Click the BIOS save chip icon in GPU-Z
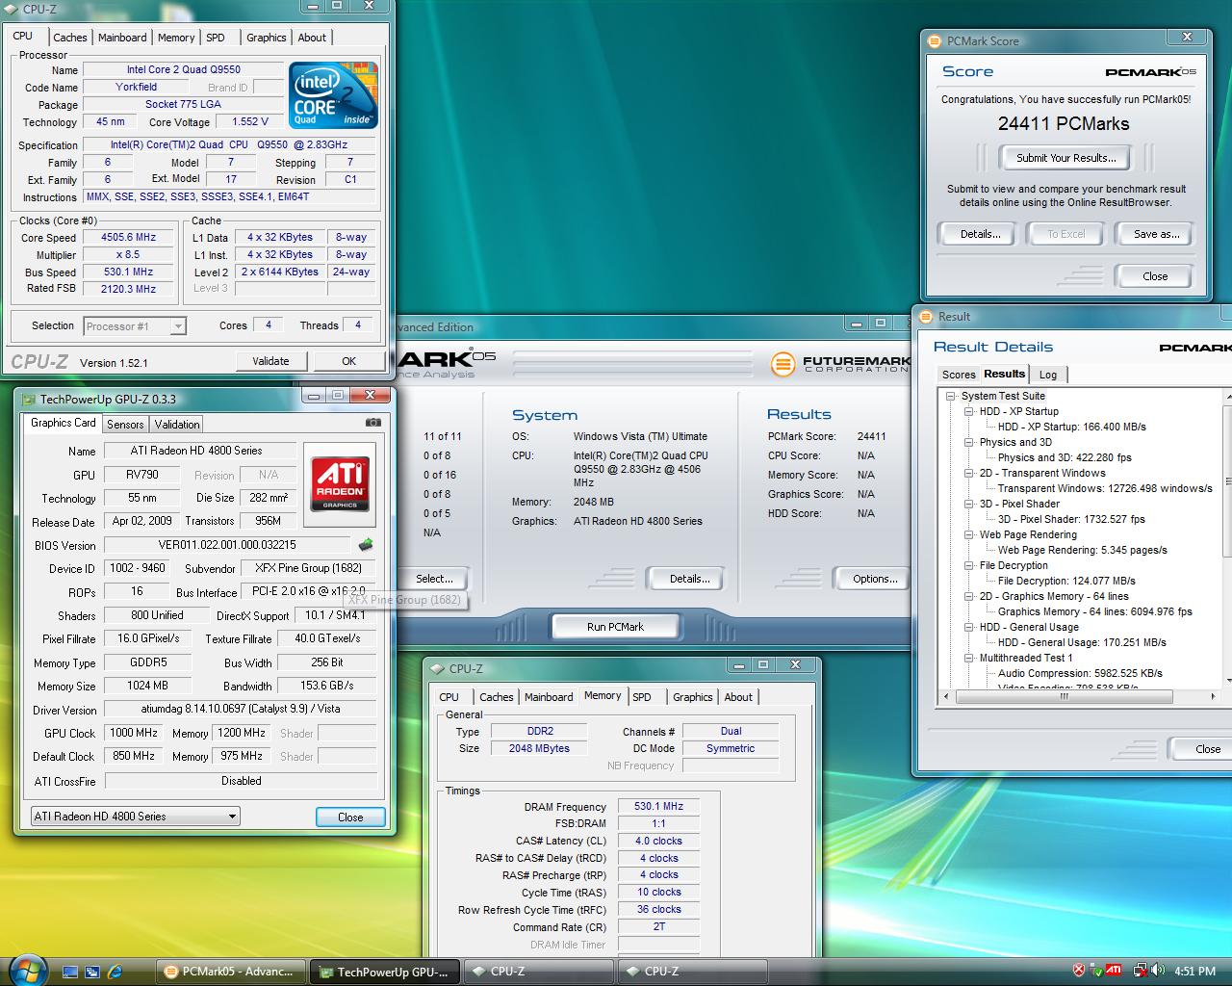This screenshot has width=1232, height=986. point(365,545)
